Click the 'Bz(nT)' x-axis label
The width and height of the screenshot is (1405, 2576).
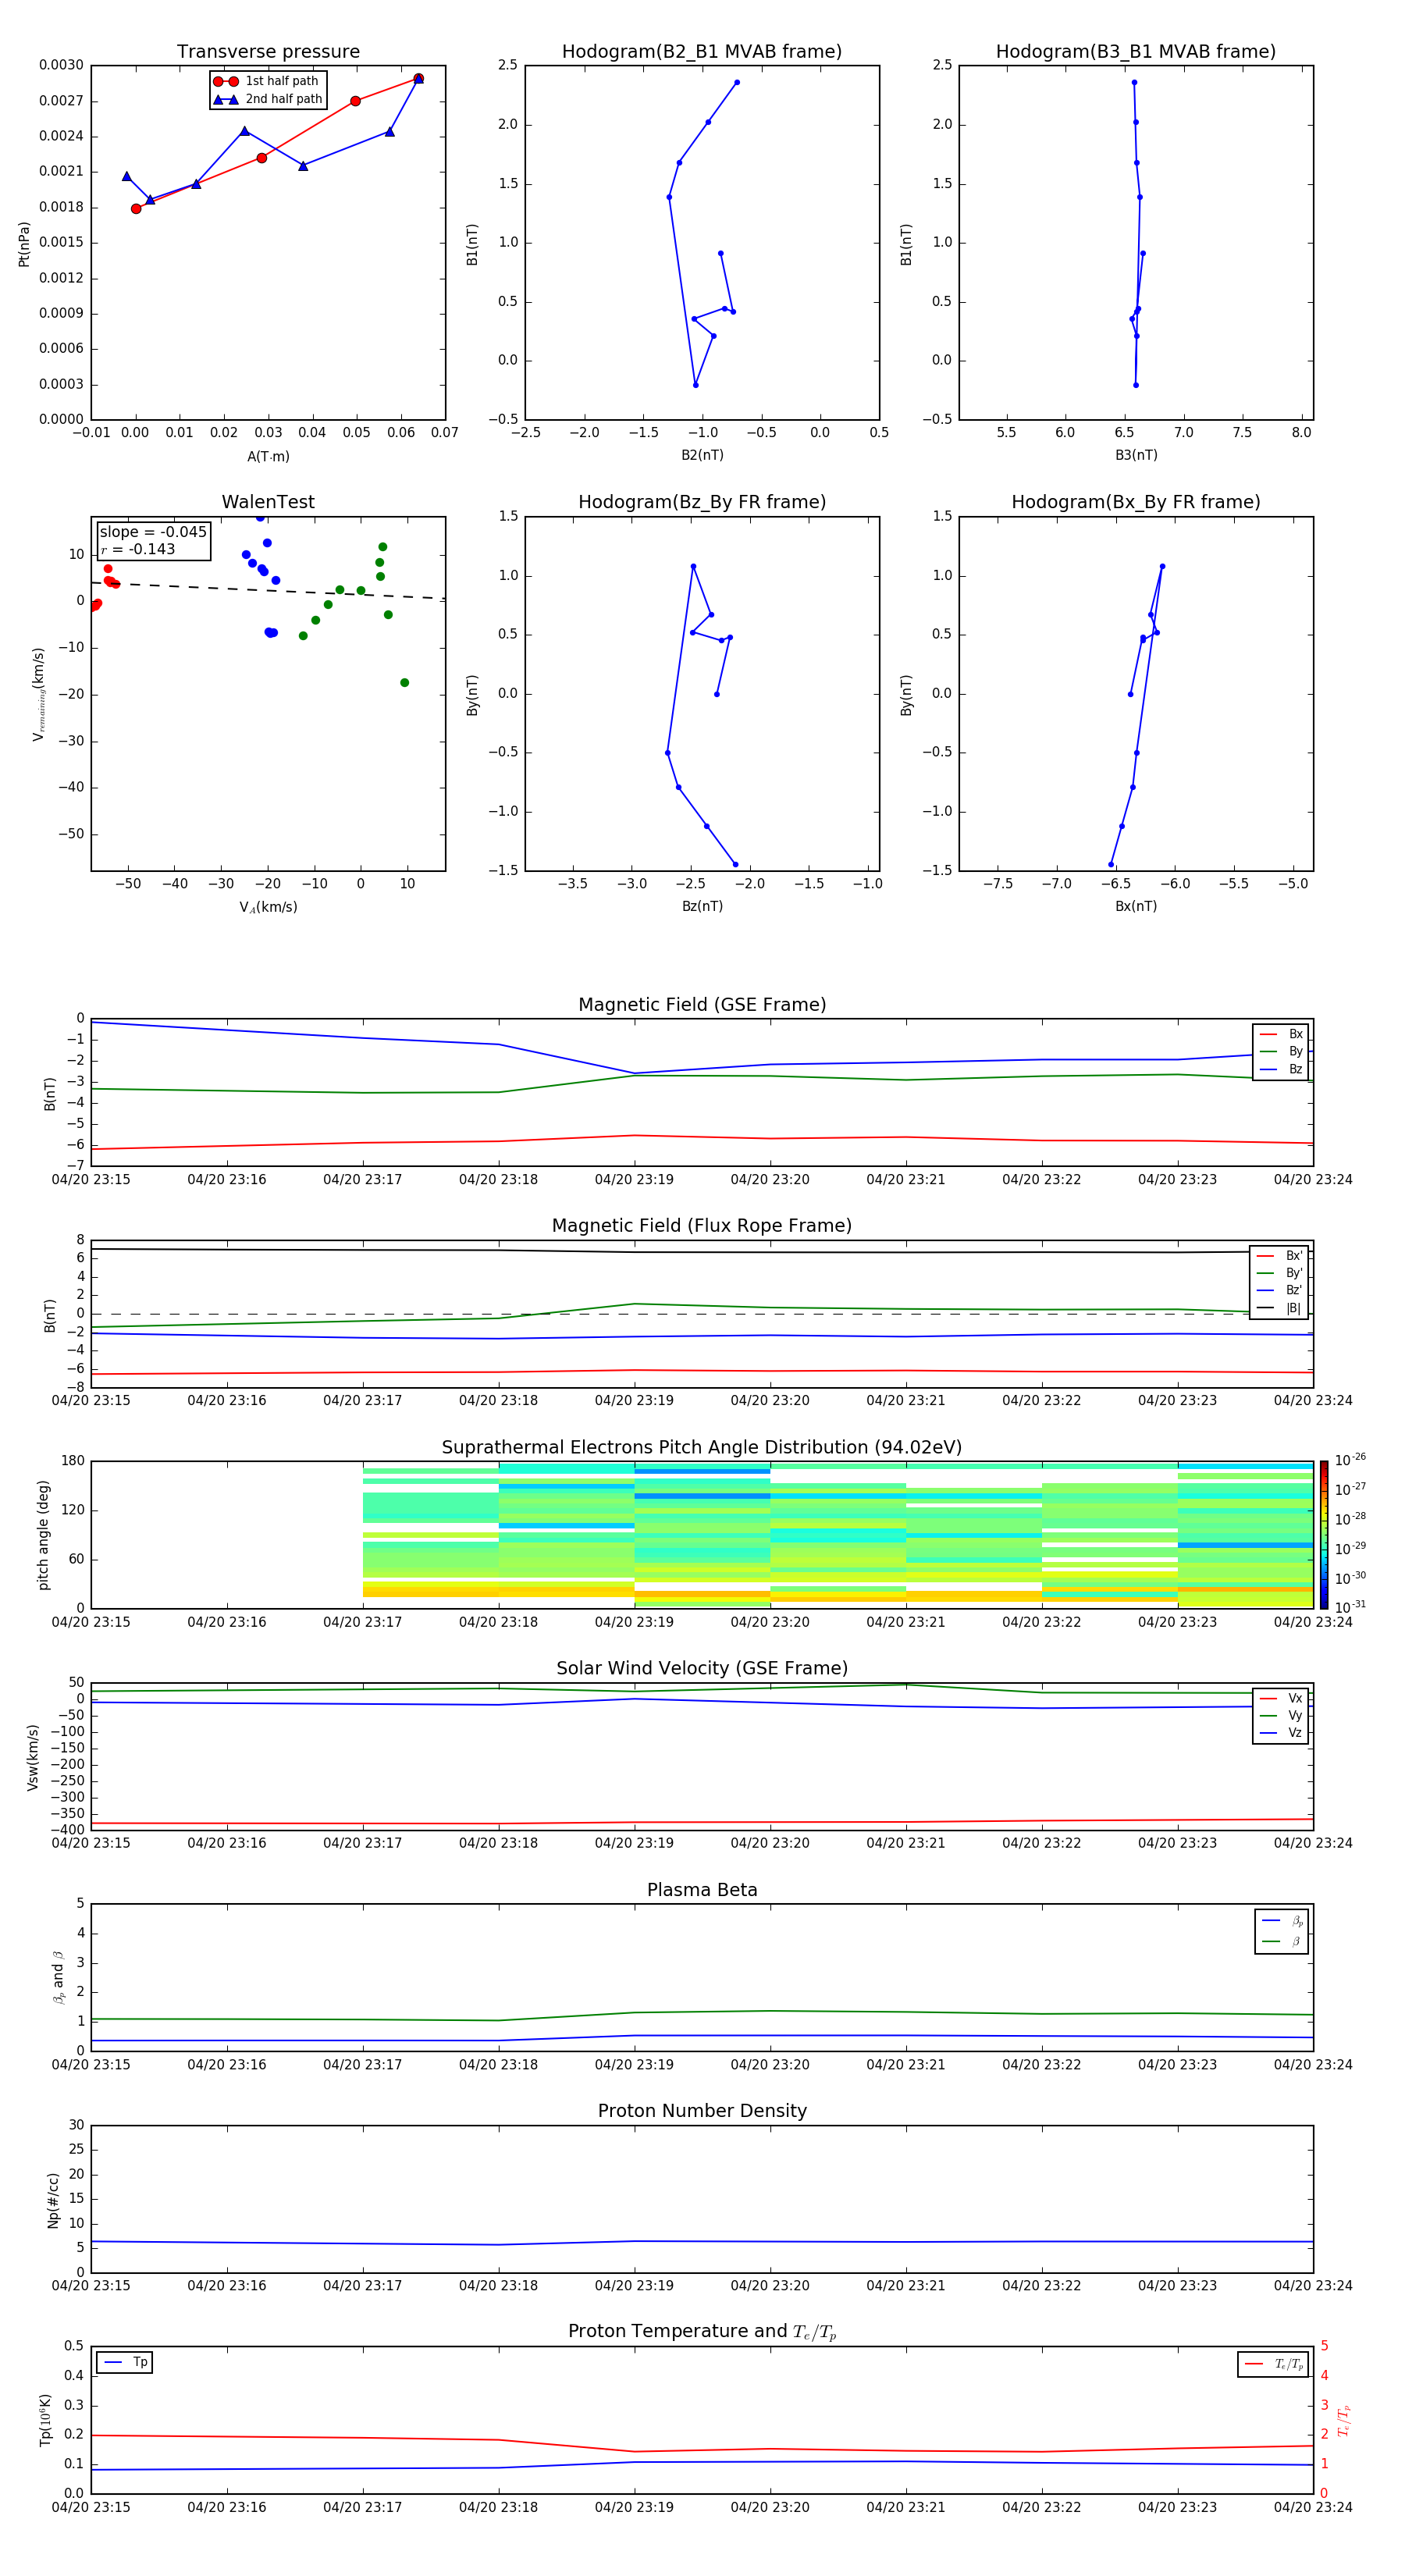(702, 906)
